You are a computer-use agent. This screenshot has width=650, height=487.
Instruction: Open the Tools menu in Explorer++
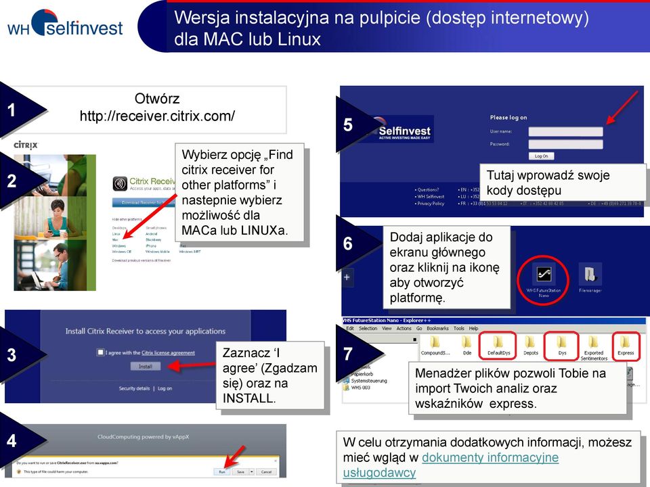(x=459, y=328)
